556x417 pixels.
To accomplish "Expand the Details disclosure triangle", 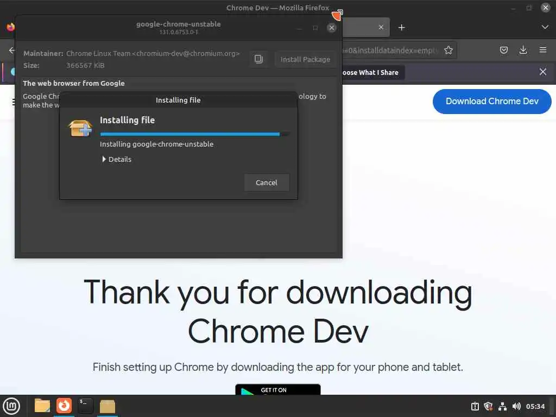I will tap(104, 159).
